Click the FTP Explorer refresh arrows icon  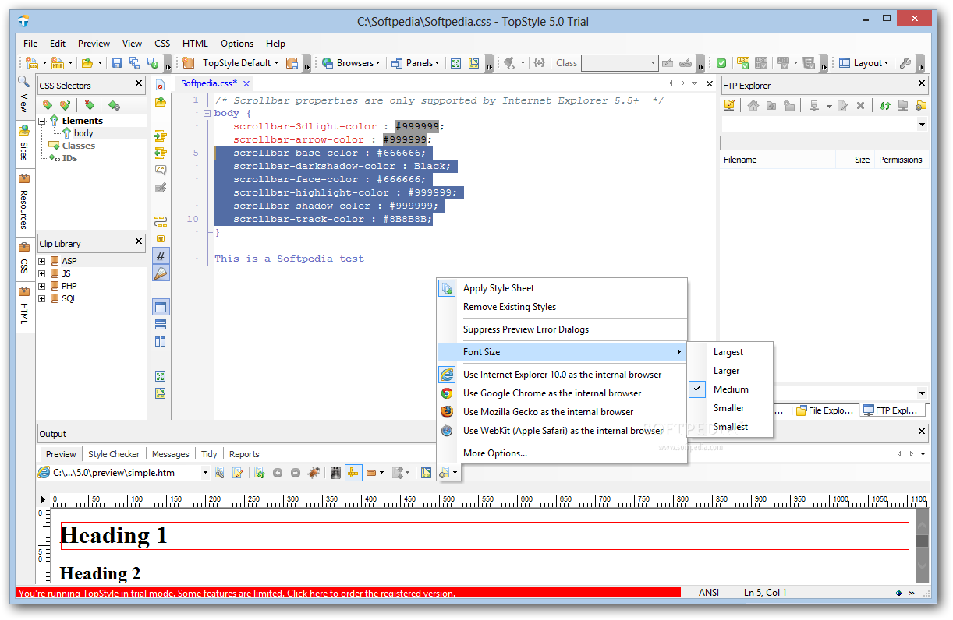pyautogui.click(x=885, y=106)
